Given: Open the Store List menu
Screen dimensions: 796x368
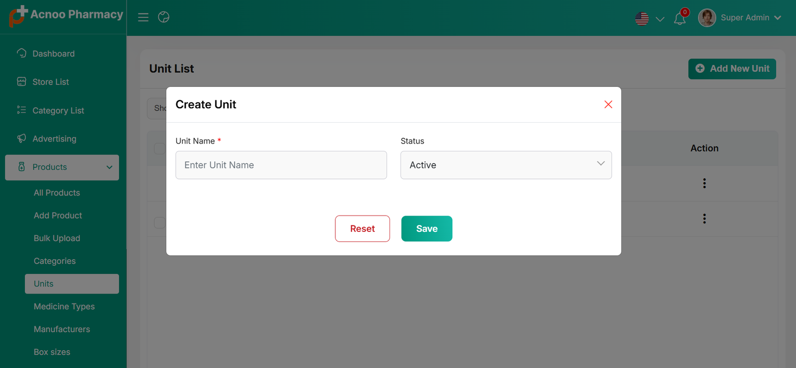Looking at the screenshot, I should [50, 82].
